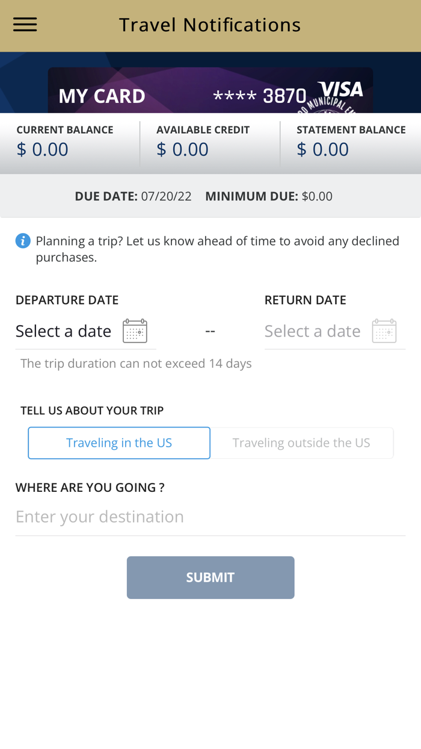Viewport: 421px width, 749px height.
Task: Select the CURRENT BALANCE section
Action: tap(65, 140)
